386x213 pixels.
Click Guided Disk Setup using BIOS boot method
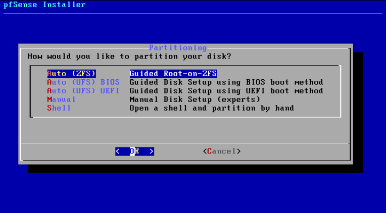226,82
